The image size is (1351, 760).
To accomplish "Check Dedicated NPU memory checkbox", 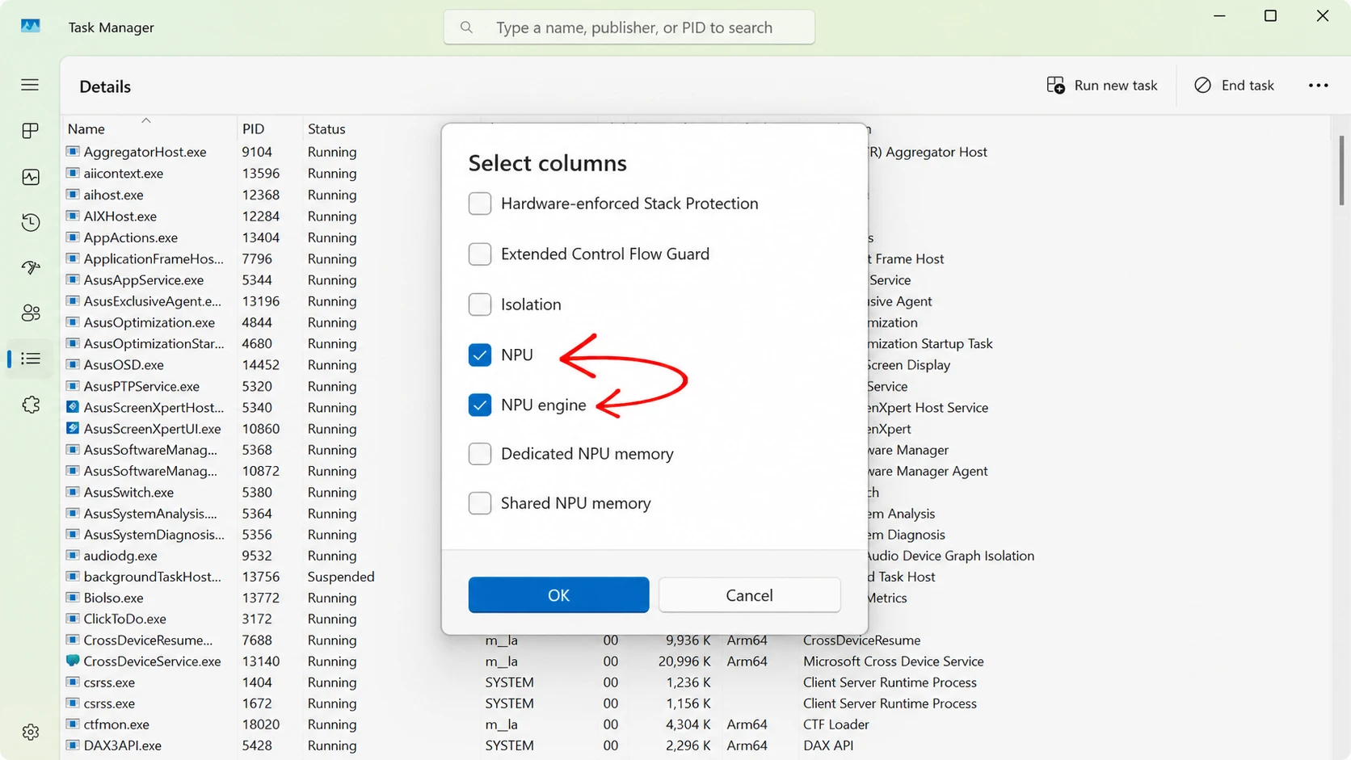I will [x=480, y=454].
